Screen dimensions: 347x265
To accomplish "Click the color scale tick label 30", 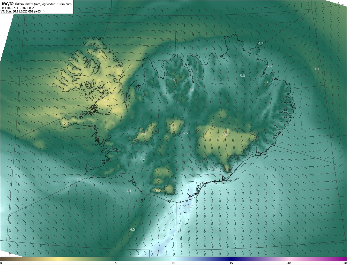I will 289,263.
